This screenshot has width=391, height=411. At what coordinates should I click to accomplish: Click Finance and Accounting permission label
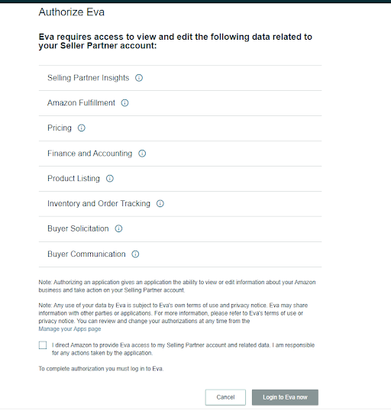coord(90,154)
